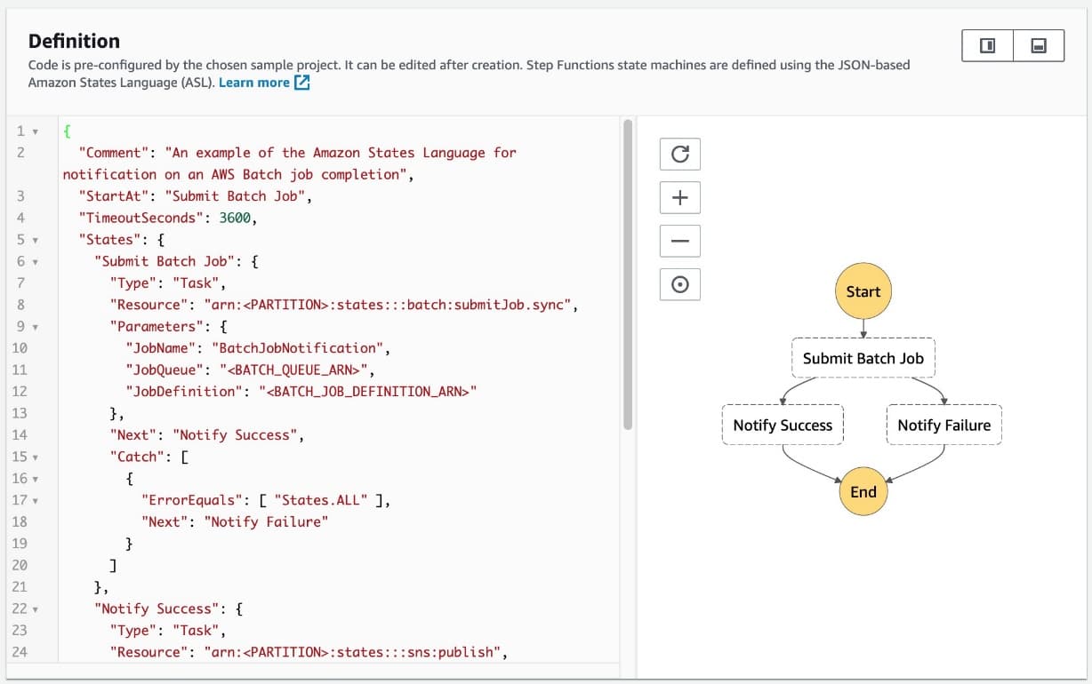Click the "Next": "Notify Success" line
The height and width of the screenshot is (684, 1092).
coord(207,435)
